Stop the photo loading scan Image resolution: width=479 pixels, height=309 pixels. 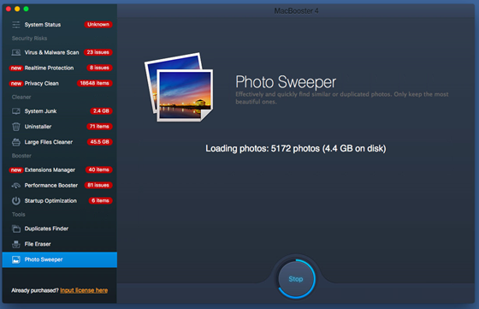pos(296,279)
